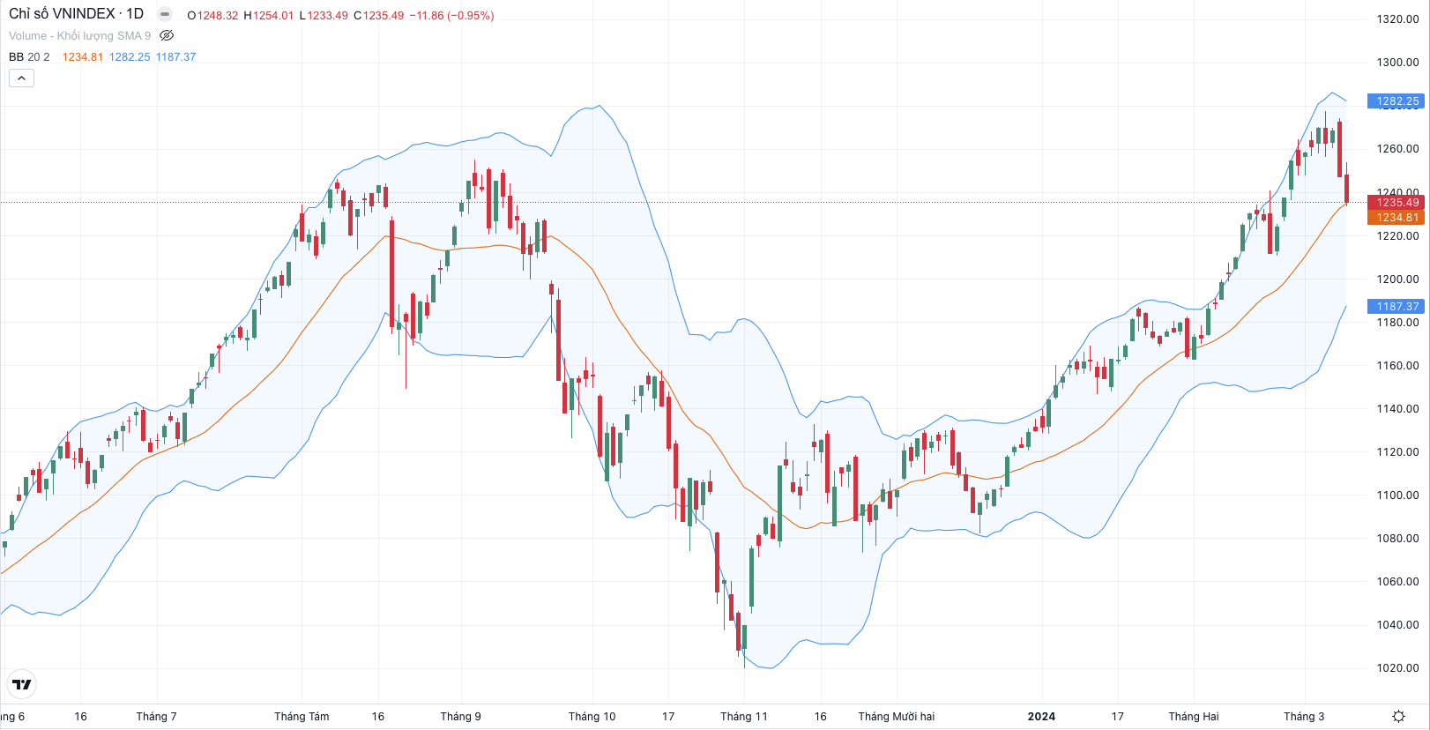Click the blue 1187.37 lower band price label

(x=1396, y=307)
